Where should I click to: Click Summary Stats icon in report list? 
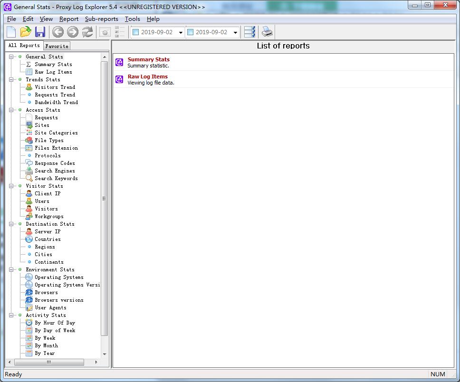click(x=119, y=62)
